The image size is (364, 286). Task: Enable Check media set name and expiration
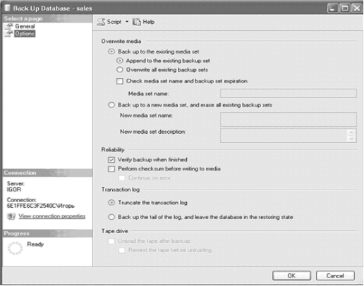point(120,81)
